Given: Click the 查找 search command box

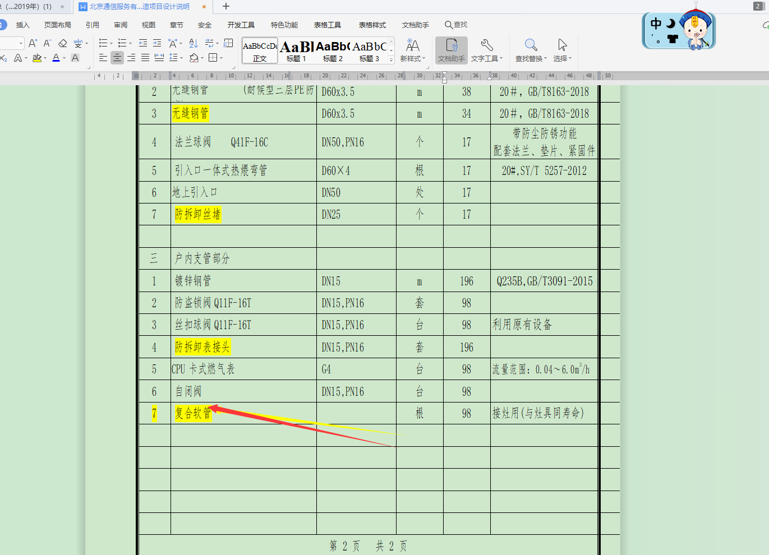Looking at the screenshot, I should pos(456,25).
